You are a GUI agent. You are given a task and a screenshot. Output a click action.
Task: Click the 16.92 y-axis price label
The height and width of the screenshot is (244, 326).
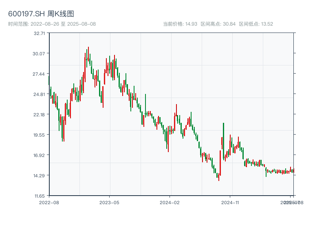click(x=39, y=155)
